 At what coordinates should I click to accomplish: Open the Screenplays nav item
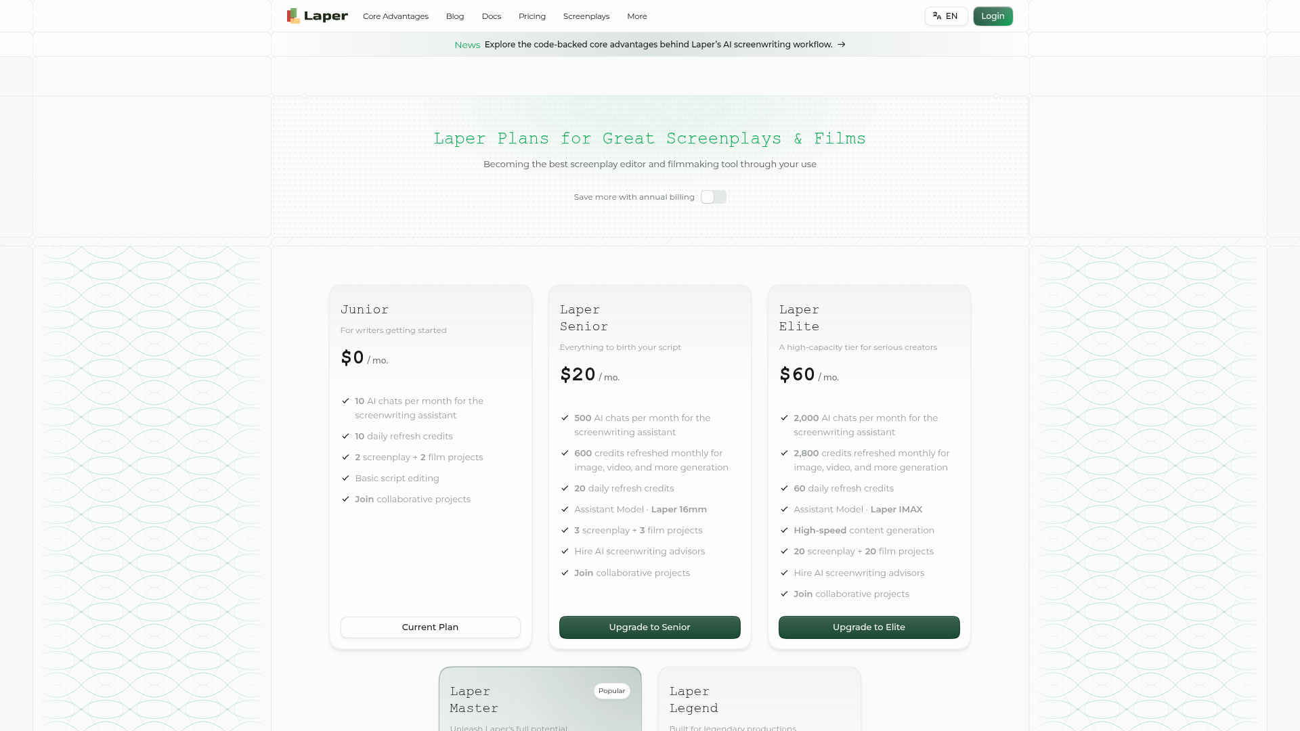[x=586, y=16]
